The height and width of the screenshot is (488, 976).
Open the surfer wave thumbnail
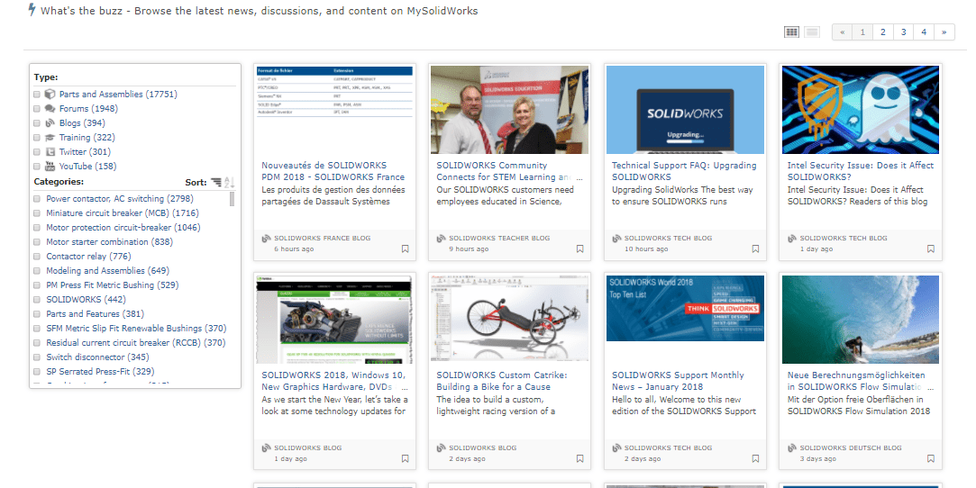[x=861, y=319]
